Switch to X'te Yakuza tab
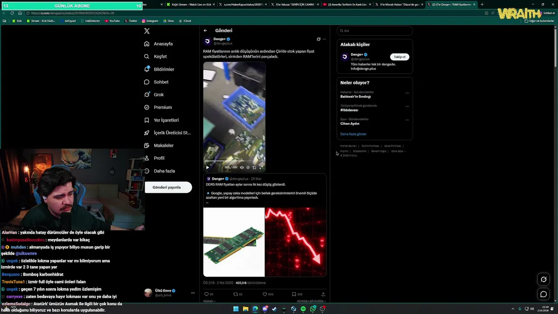Screen dimensions: 558x314 [294, 4]
